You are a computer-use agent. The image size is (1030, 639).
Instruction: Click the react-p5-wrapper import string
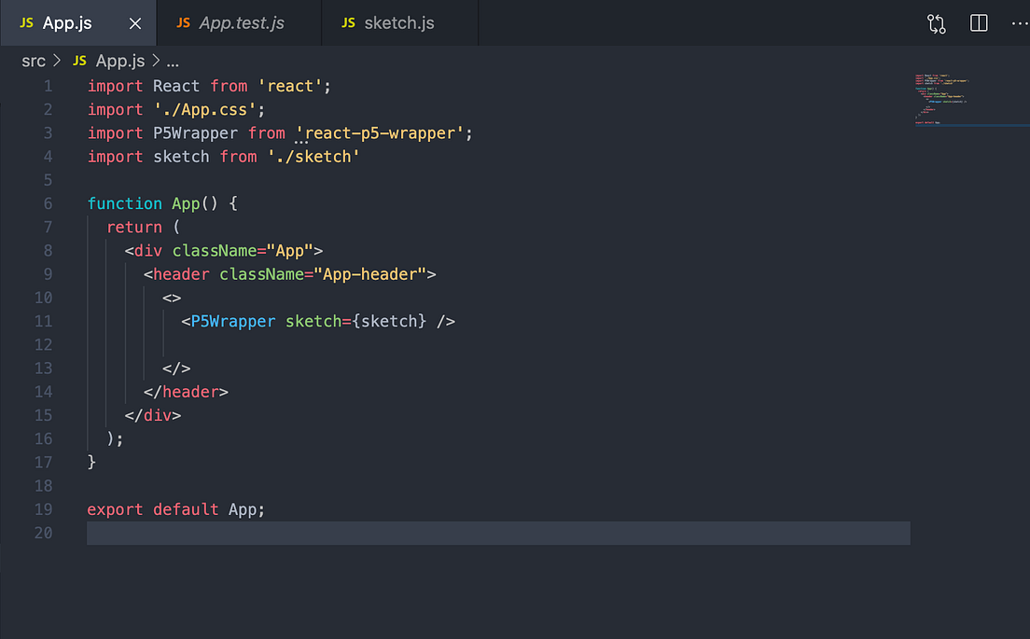click(x=384, y=132)
